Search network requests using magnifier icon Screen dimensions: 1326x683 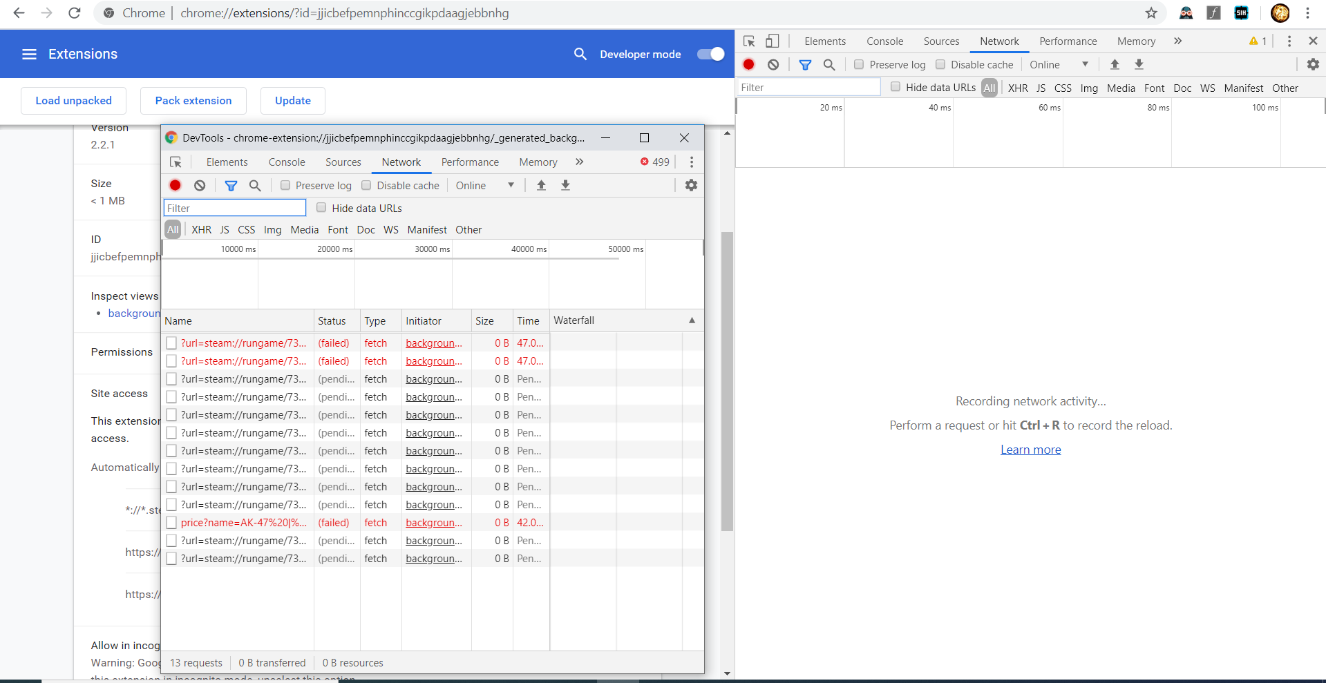pos(255,185)
